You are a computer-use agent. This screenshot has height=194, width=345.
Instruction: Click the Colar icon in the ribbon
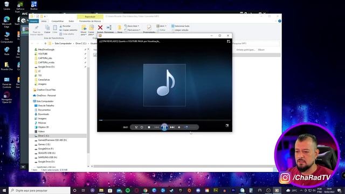[55, 28]
